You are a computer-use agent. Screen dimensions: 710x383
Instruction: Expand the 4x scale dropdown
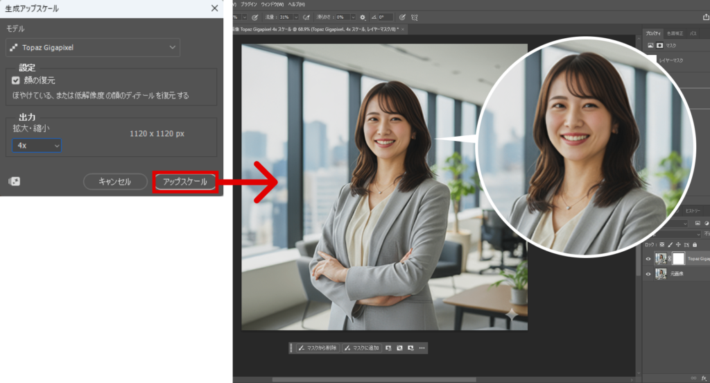tap(37, 146)
